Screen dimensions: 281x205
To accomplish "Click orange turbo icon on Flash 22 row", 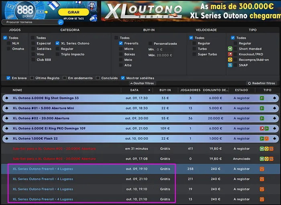I will pyautogui.click(x=267, y=139).
